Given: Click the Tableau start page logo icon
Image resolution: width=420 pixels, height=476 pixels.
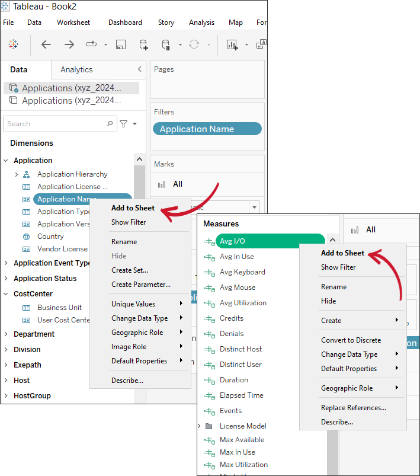Looking at the screenshot, I should pyautogui.click(x=13, y=44).
